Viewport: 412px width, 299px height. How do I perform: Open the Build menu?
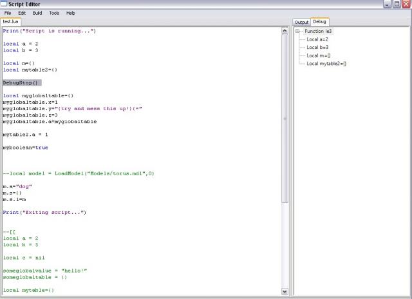37,13
